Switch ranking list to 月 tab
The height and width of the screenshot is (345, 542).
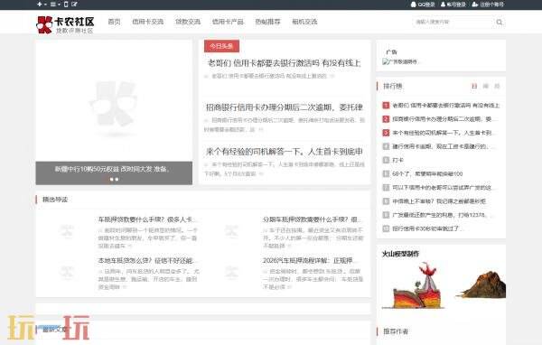pos(497,86)
